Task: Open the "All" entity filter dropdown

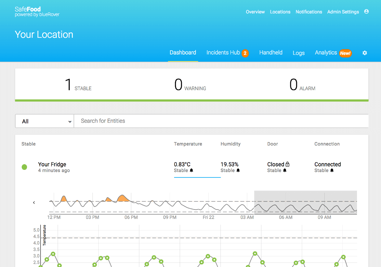Action: coord(44,121)
